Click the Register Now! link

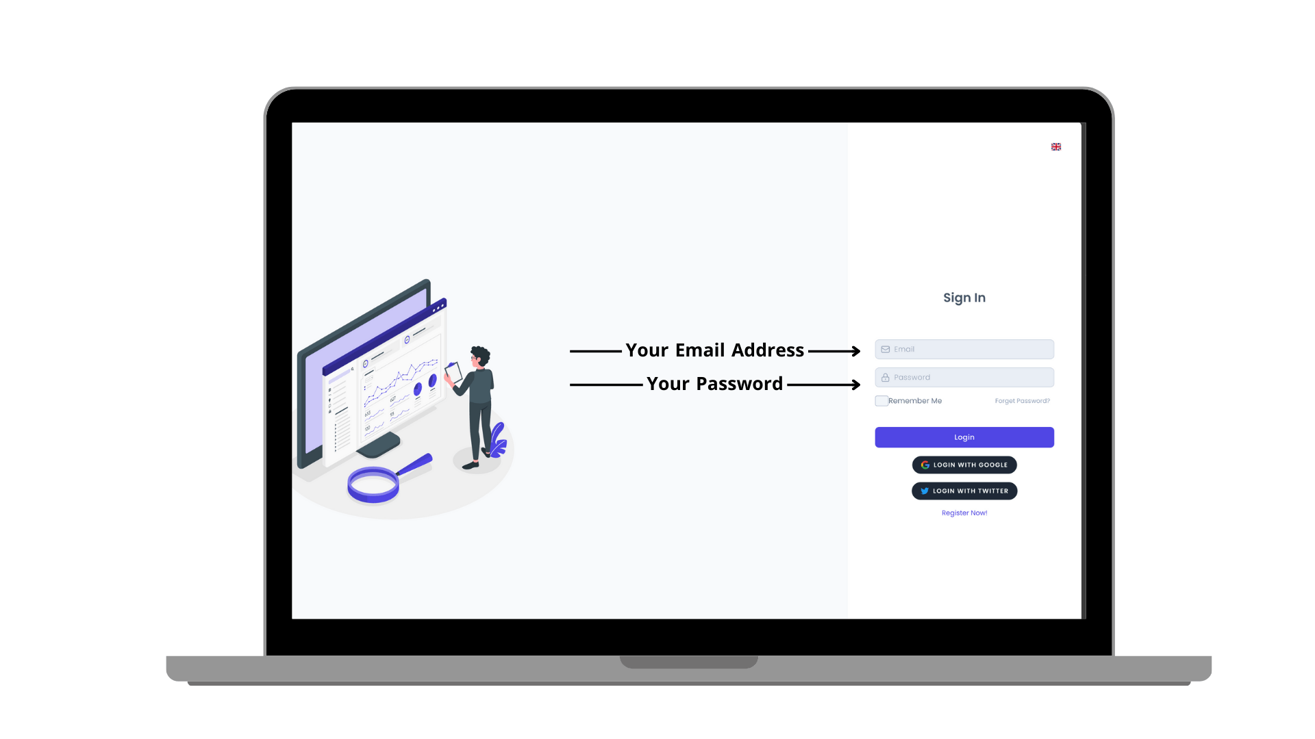tap(964, 513)
